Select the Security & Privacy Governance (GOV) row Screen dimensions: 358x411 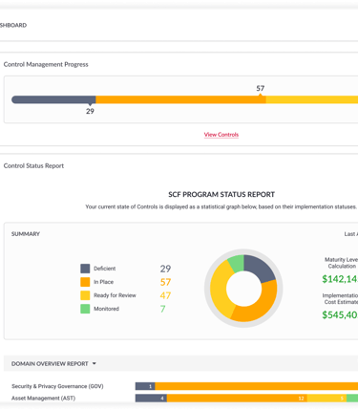[x=184, y=386]
